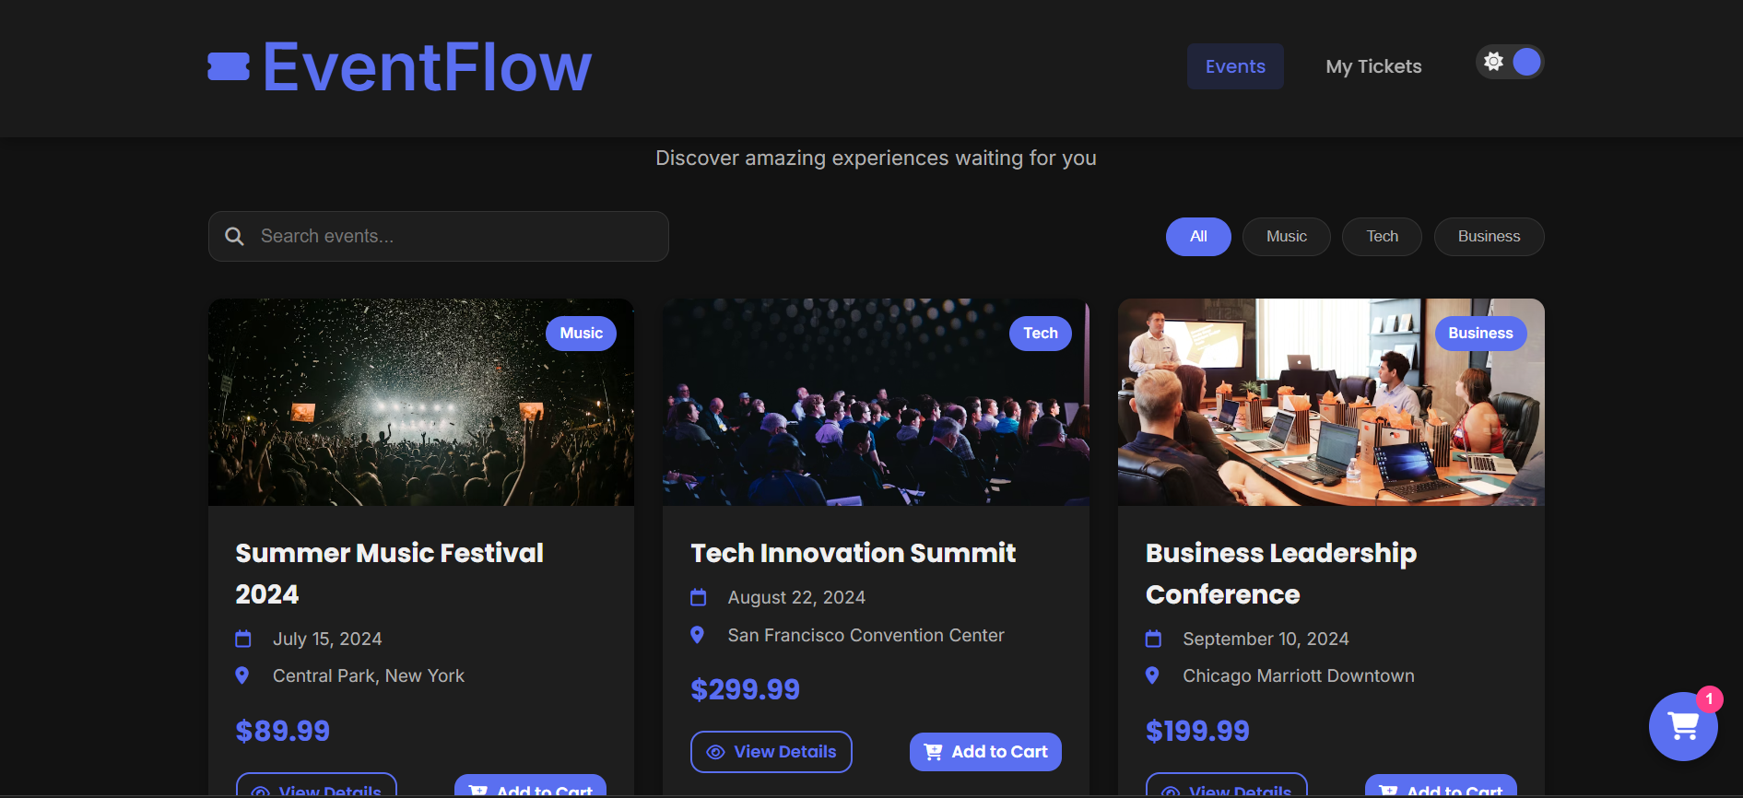Select the Events navigation tab
The image size is (1743, 798).
(x=1234, y=65)
